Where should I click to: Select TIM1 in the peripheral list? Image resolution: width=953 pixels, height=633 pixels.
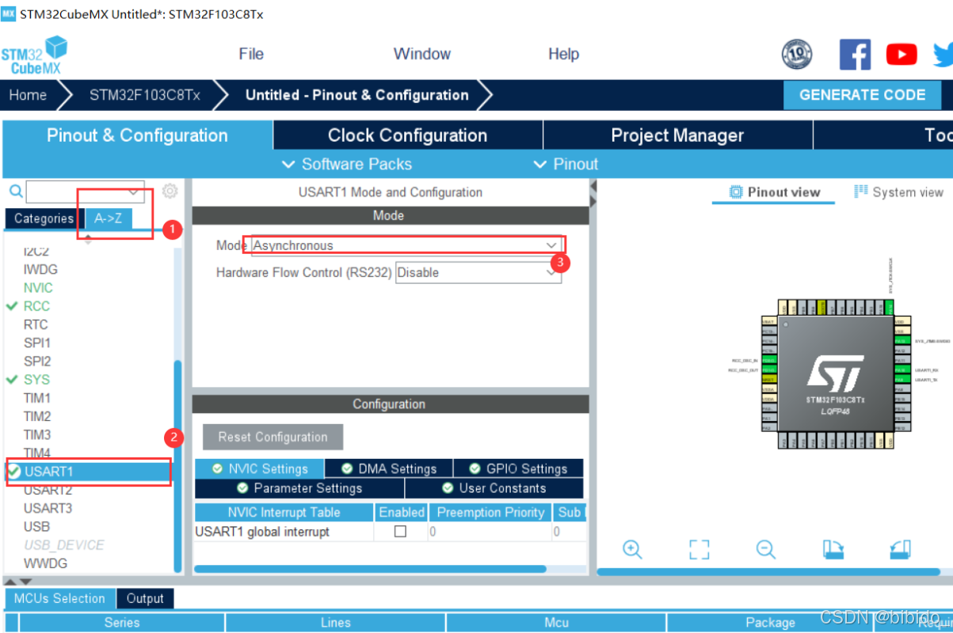click(x=37, y=397)
